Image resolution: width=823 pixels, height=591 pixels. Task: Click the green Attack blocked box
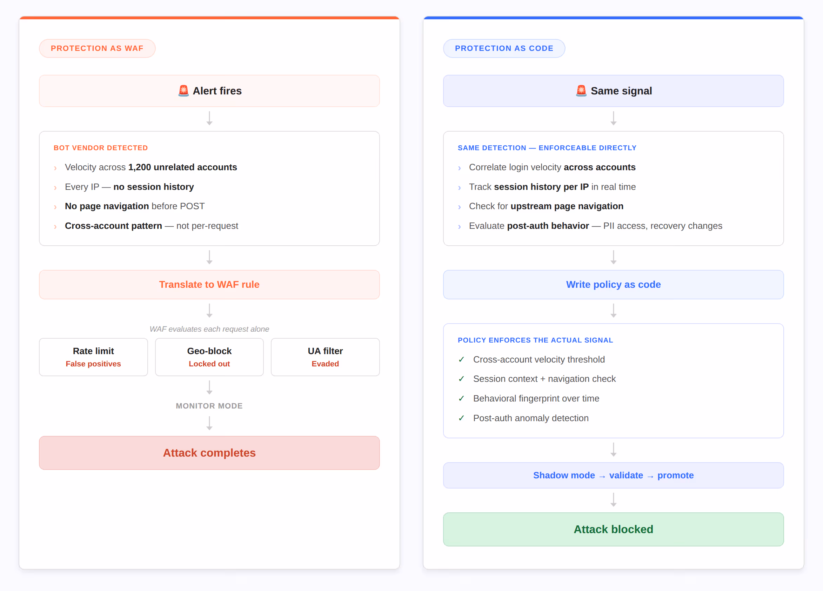[613, 530]
